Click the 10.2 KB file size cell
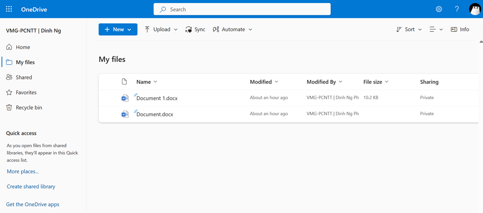Screen dimensions: 483x213 pos(371,98)
